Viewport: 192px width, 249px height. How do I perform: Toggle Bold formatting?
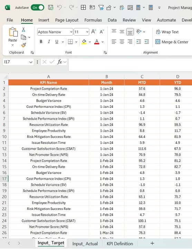click(41, 41)
